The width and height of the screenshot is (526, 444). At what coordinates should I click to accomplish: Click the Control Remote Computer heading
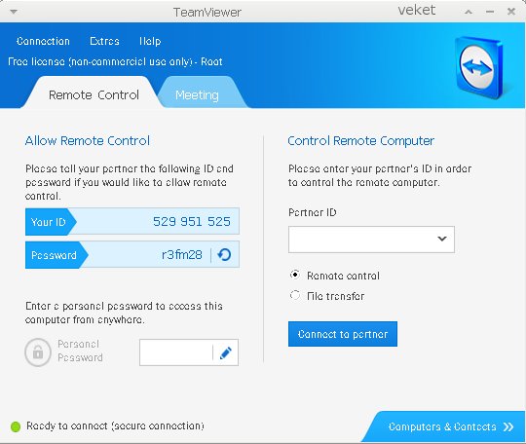(361, 141)
